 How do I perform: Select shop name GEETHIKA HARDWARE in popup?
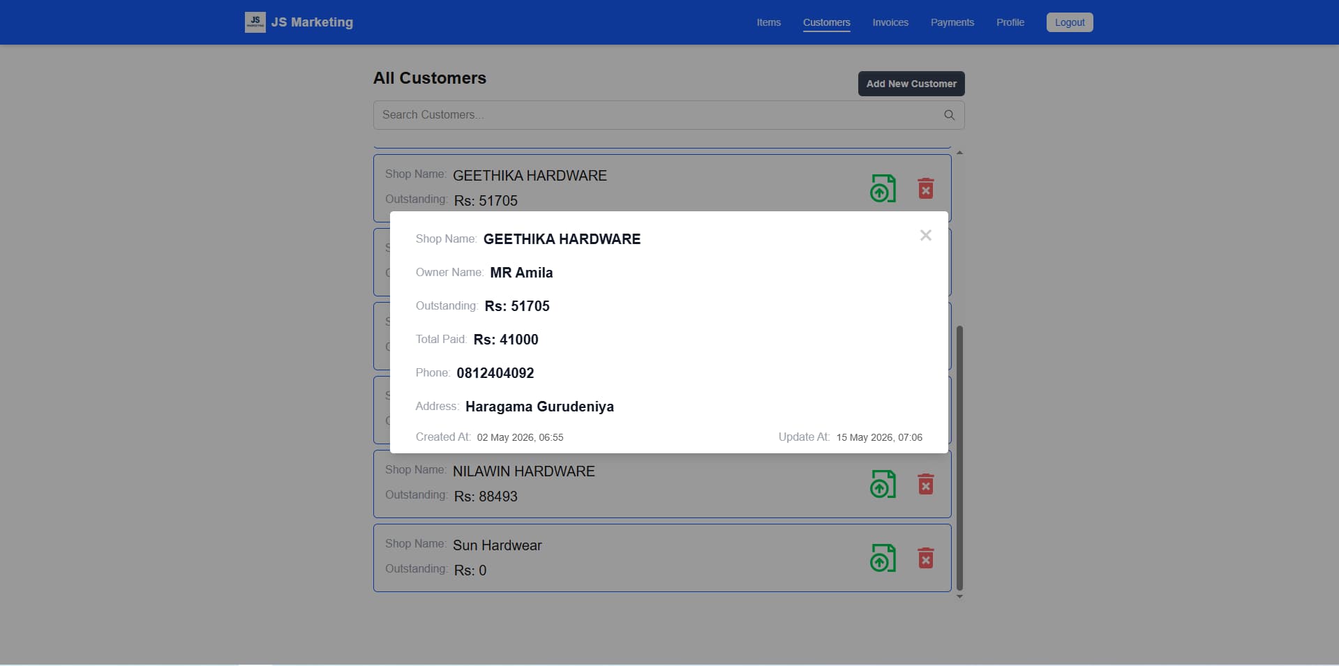click(562, 239)
